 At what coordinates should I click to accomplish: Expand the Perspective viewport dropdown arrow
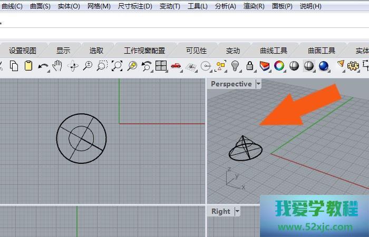[x=258, y=84]
